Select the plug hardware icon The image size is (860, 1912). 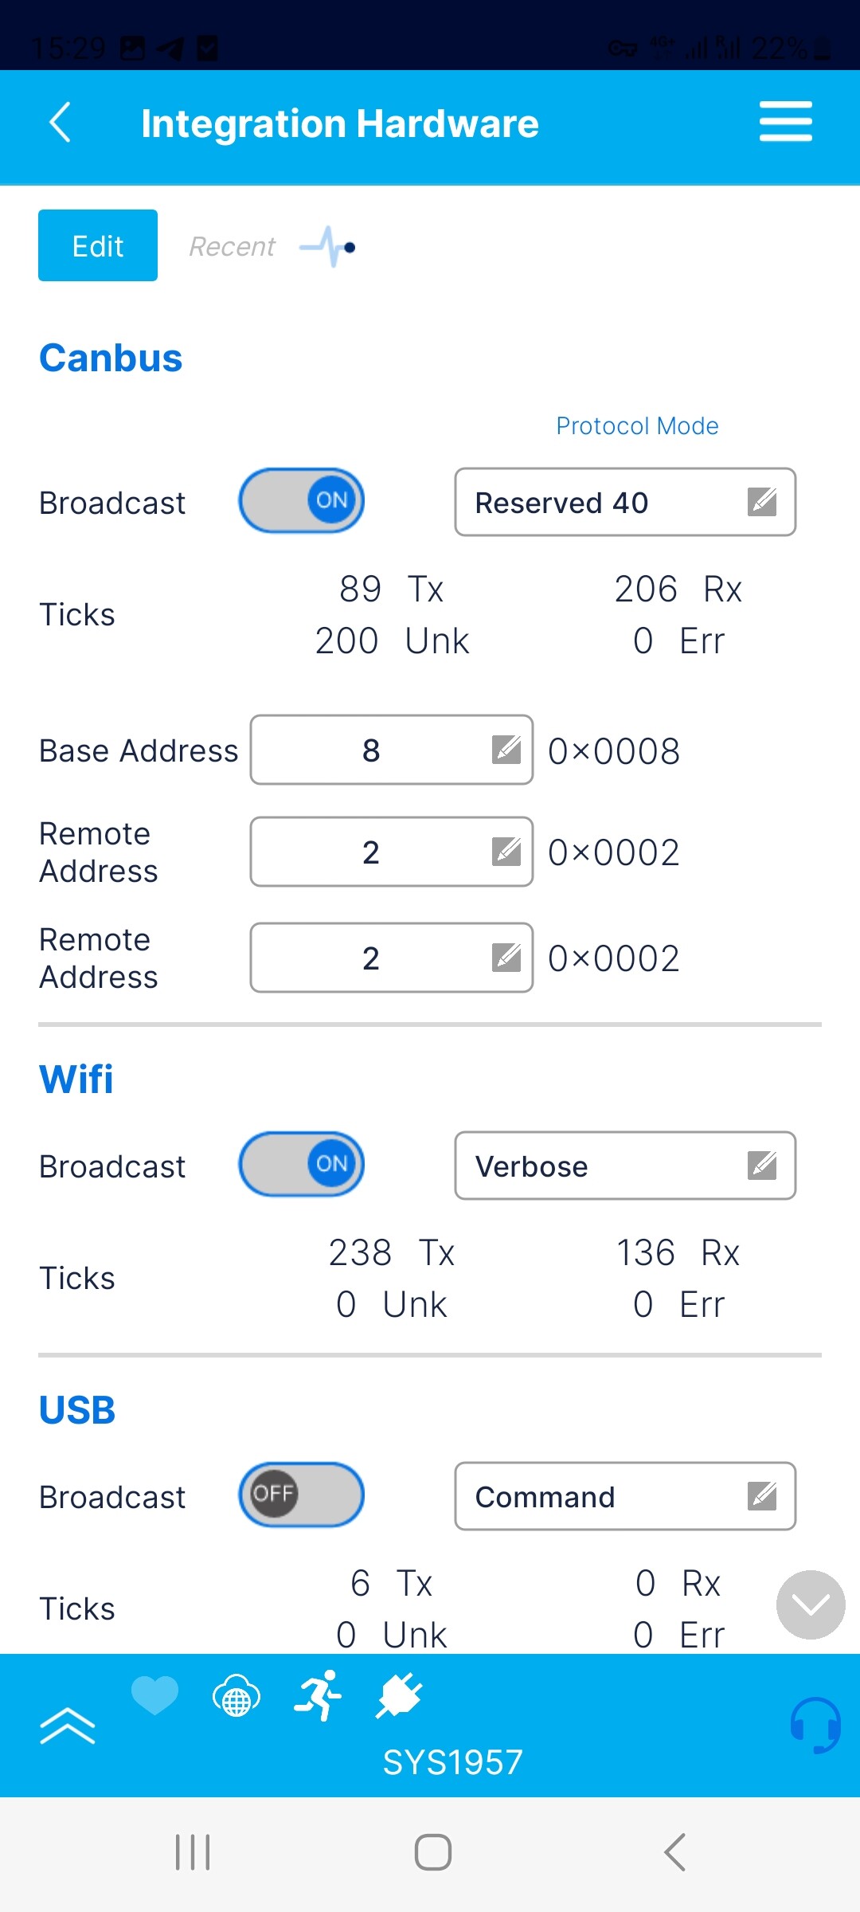[x=399, y=1695]
